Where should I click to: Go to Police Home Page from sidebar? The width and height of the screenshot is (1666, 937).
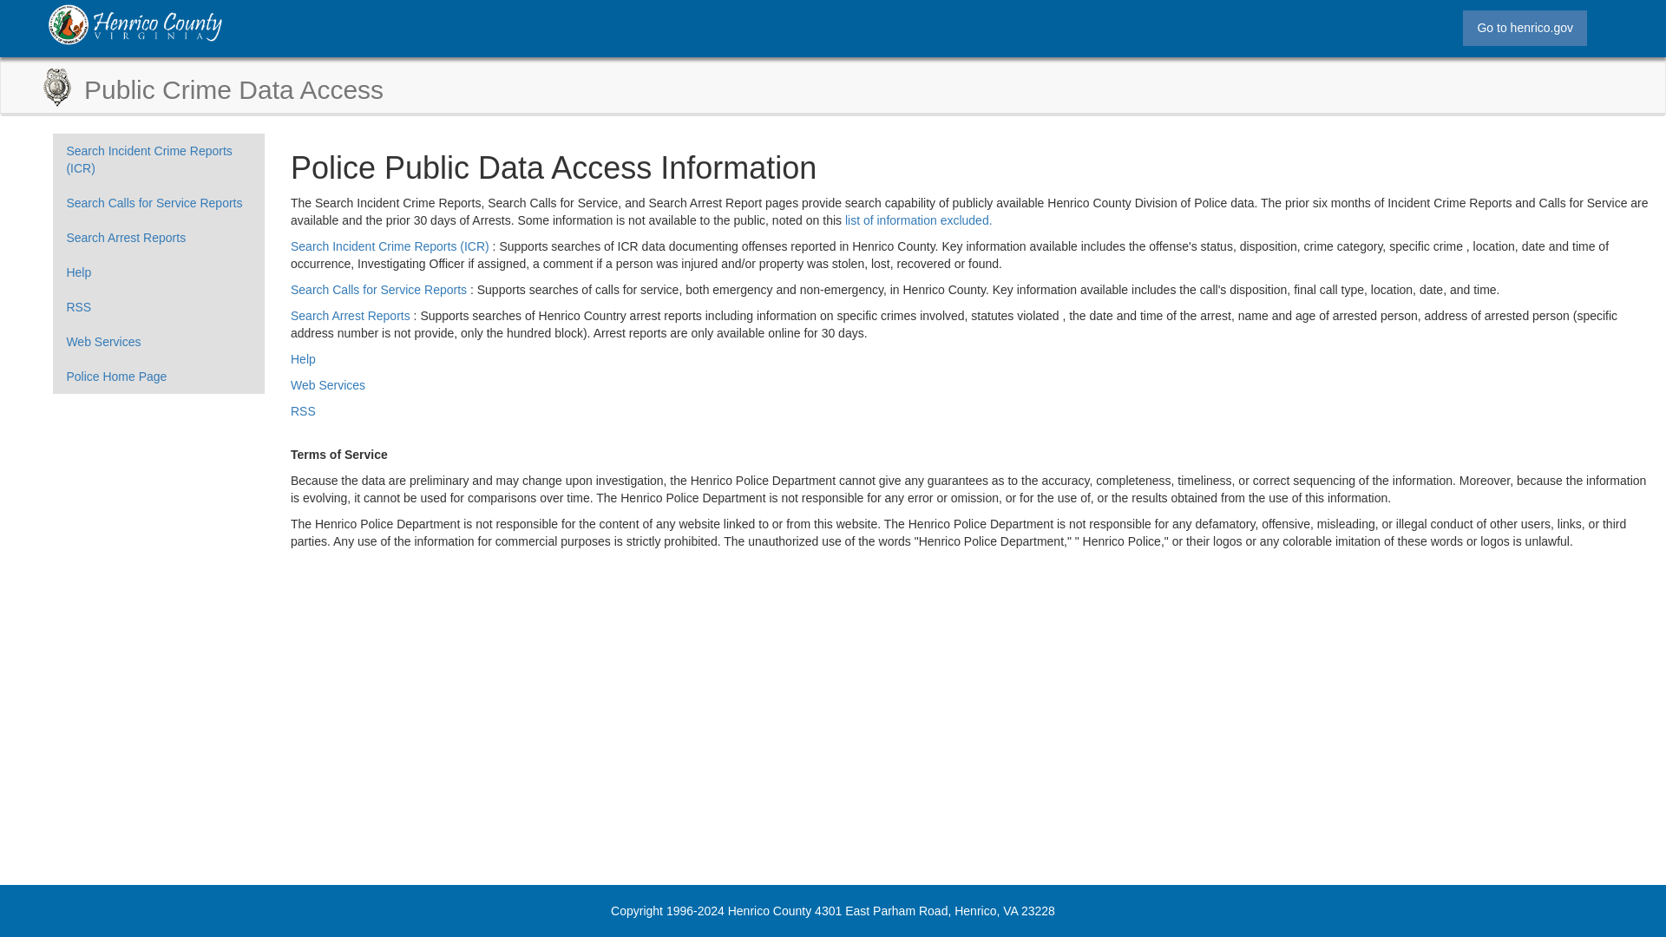click(158, 377)
